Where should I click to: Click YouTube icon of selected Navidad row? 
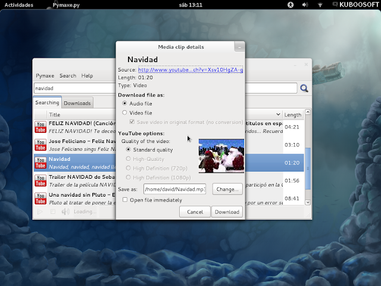(40, 163)
